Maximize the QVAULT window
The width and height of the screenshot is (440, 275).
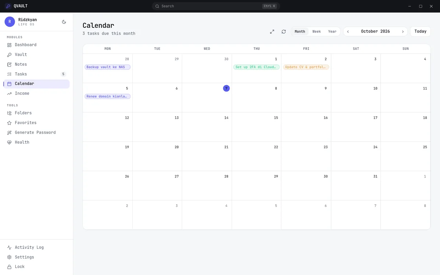(421, 6)
